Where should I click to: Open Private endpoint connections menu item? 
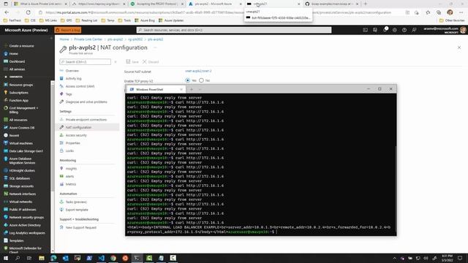[x=86, y=120]
